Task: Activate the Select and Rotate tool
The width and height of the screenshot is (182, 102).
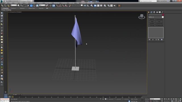Action: tap(34, 6)
